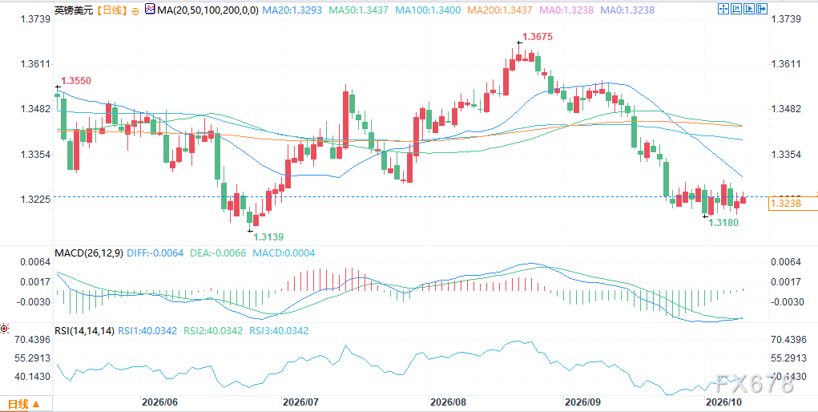The width and height of the screenshot is (818, 412).
Task: Select the MA200:1.3437 legend value
Action: pos(502,10)
